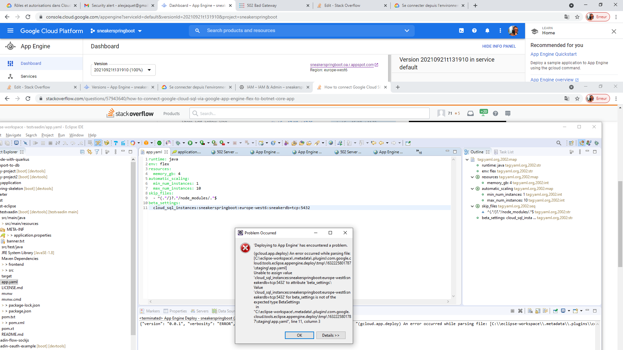Viewport: 623px width, 350px height.
Task: Toggle Pin Console in console toolbar
Action: [x=555, y=311]
